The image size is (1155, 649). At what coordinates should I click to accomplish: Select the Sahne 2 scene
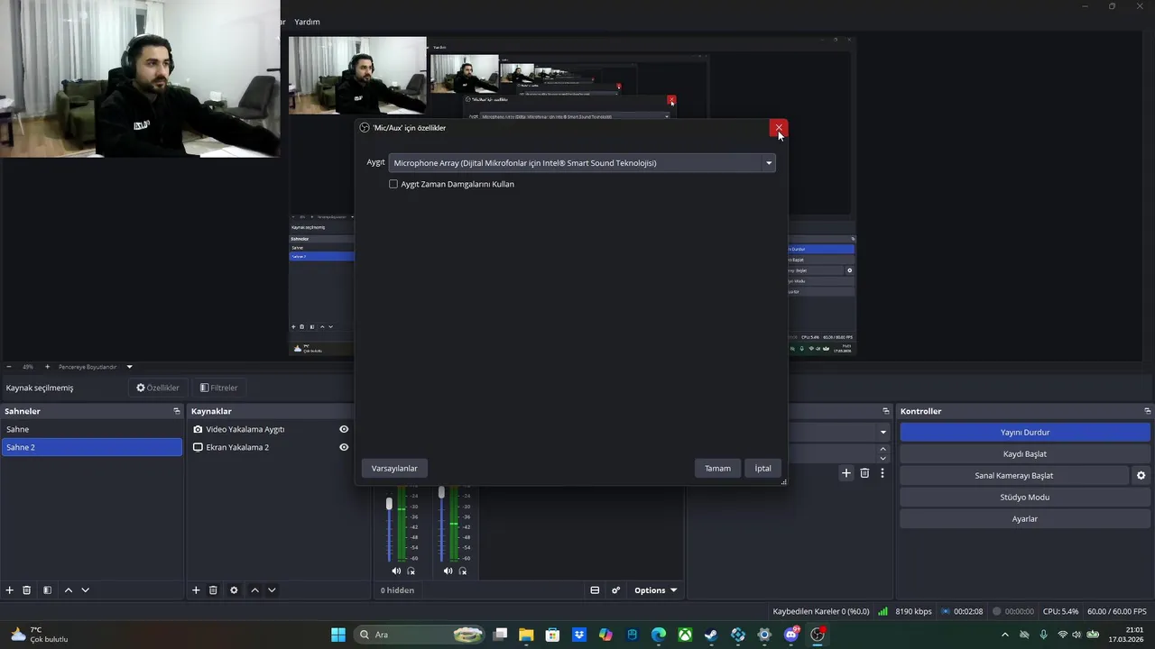coord(91,447)
